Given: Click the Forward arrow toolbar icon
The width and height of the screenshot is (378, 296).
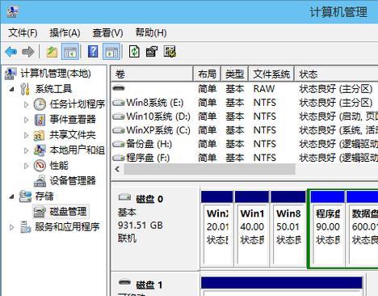Looking at the screenshot, I should tap(28, 51).
